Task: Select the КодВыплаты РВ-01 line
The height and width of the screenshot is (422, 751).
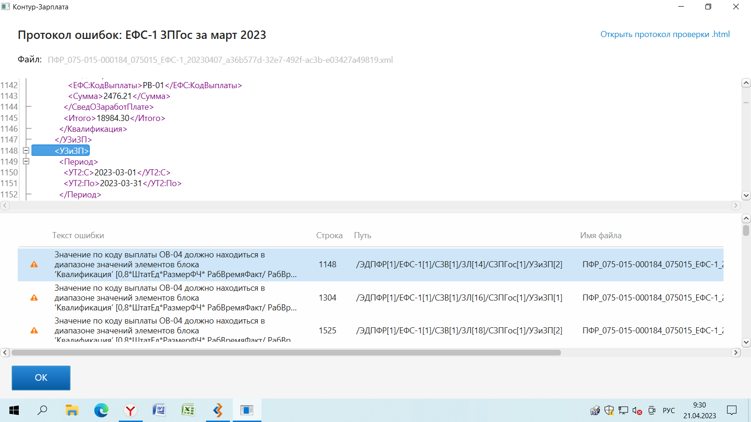Action: (x=155, y=85)
